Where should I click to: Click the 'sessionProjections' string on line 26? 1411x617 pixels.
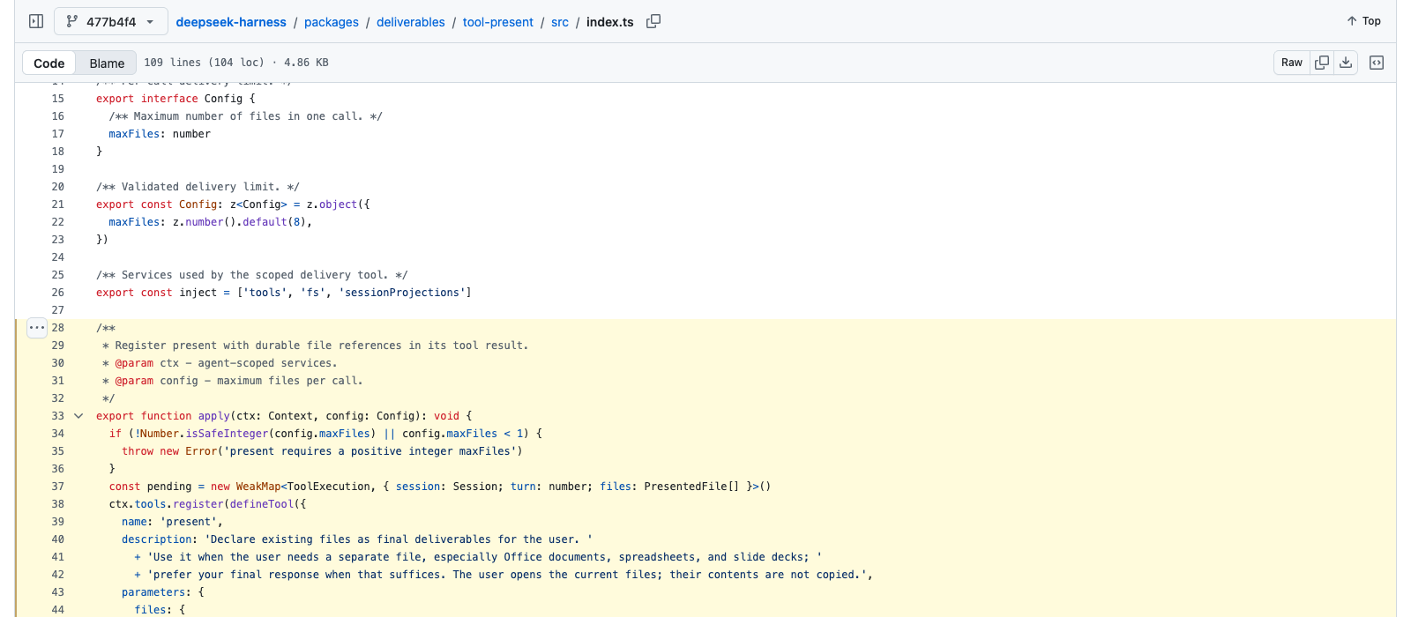pos(402,293)
